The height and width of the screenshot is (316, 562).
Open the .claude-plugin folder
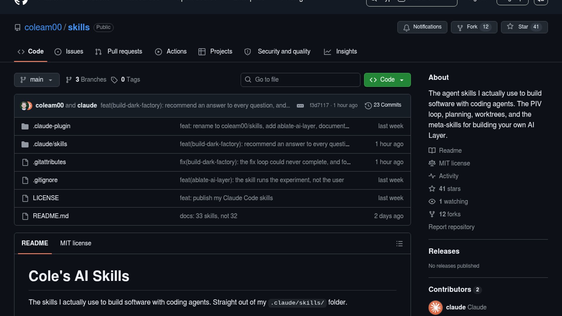52,126
